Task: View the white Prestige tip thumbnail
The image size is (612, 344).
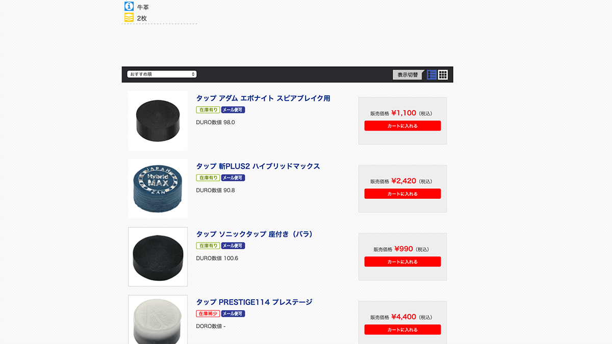Action: 158,320
